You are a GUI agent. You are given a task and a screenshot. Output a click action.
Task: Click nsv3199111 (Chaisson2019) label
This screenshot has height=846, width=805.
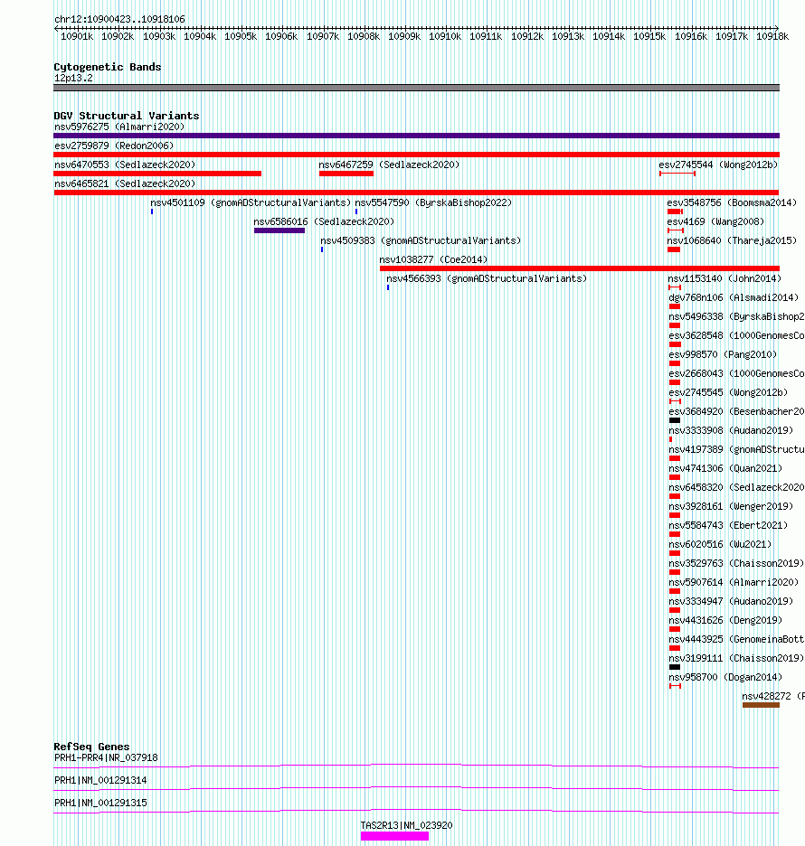[x=736, y=658]
